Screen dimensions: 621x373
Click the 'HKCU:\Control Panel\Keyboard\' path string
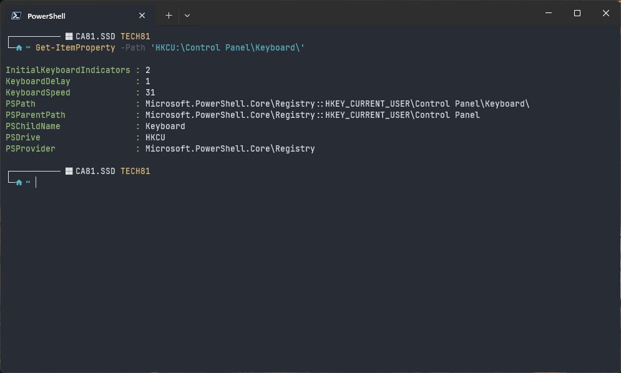[x=228, y=48]
